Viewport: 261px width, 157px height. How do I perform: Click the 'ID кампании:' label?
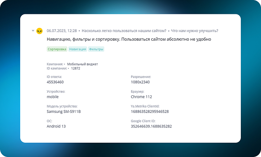[x=57, y=68]
